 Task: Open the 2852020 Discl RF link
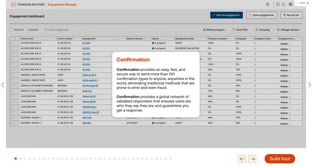[x=91, y=112]
